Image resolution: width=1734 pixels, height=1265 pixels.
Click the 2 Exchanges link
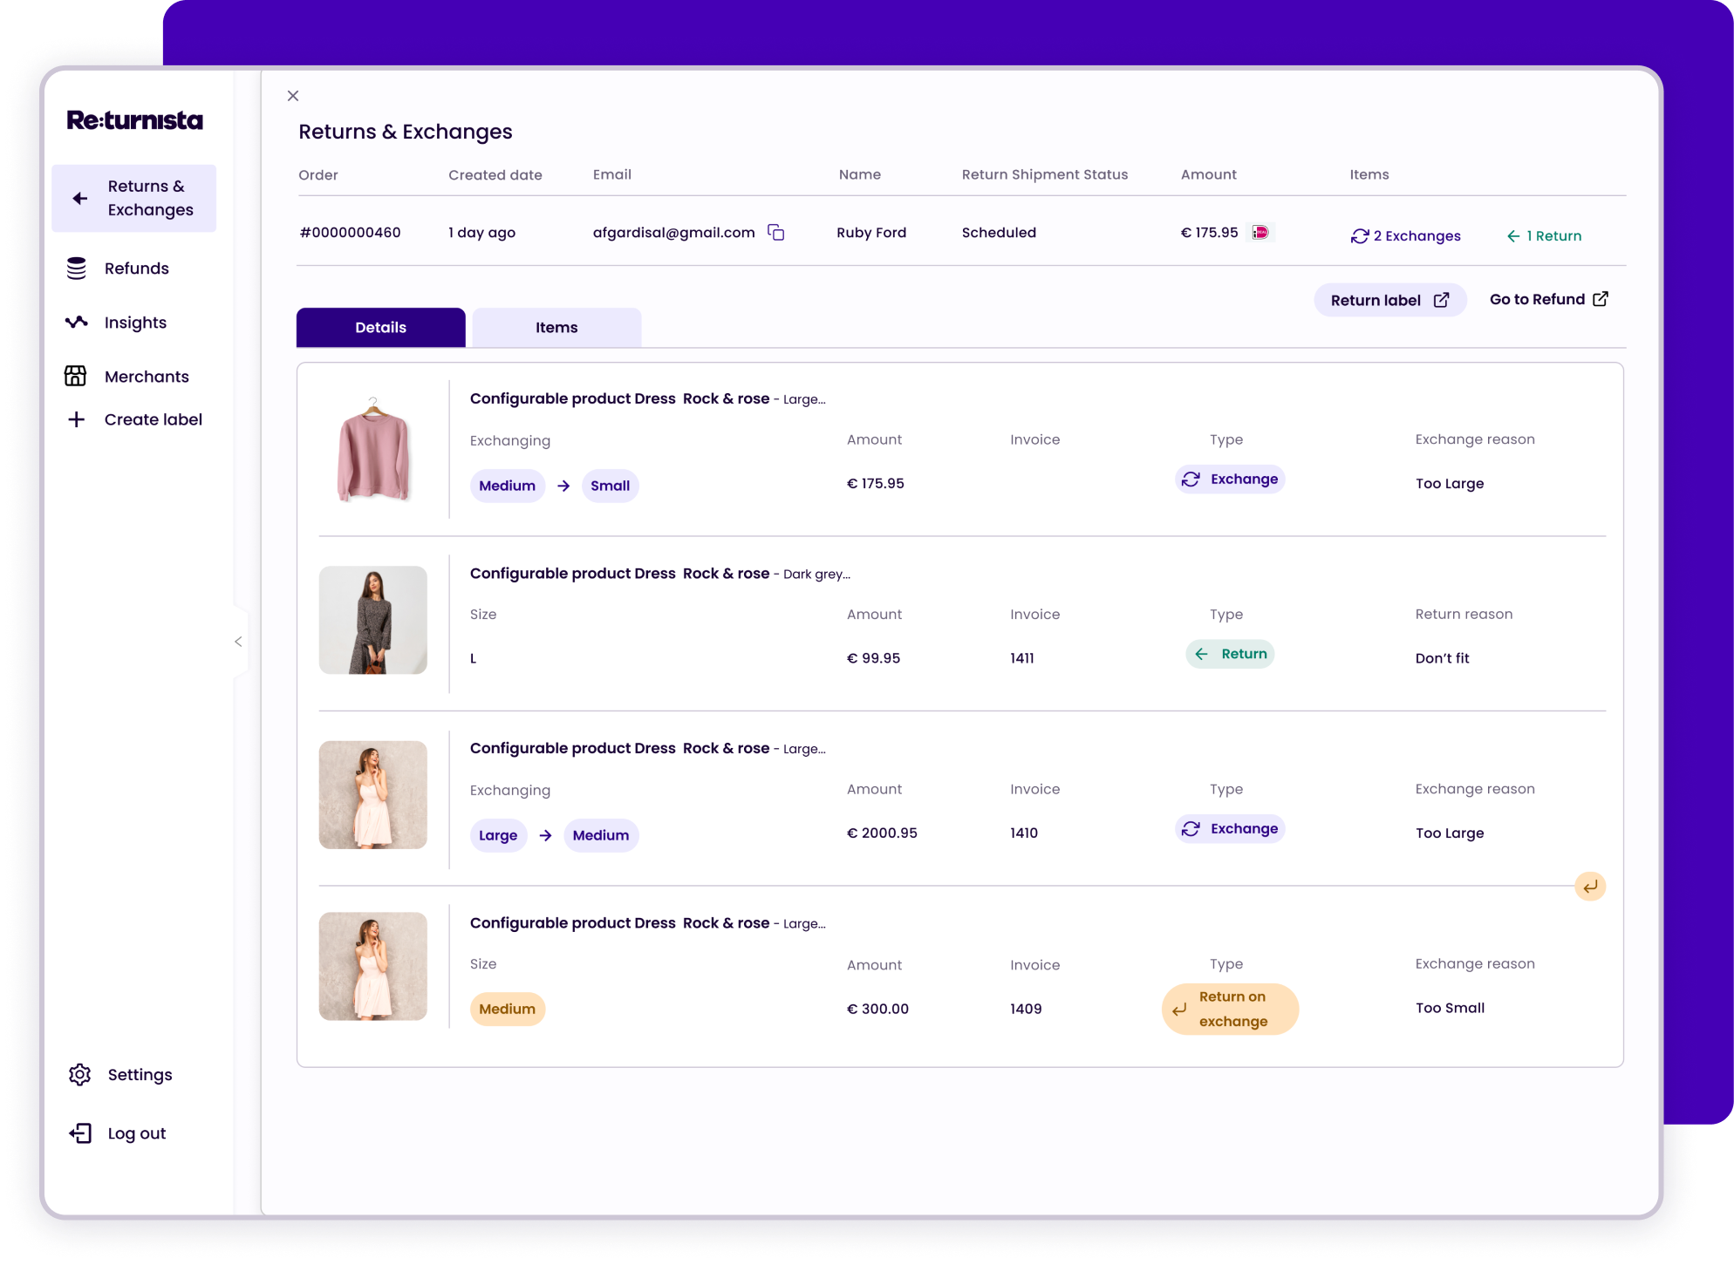pos(1405,235)
